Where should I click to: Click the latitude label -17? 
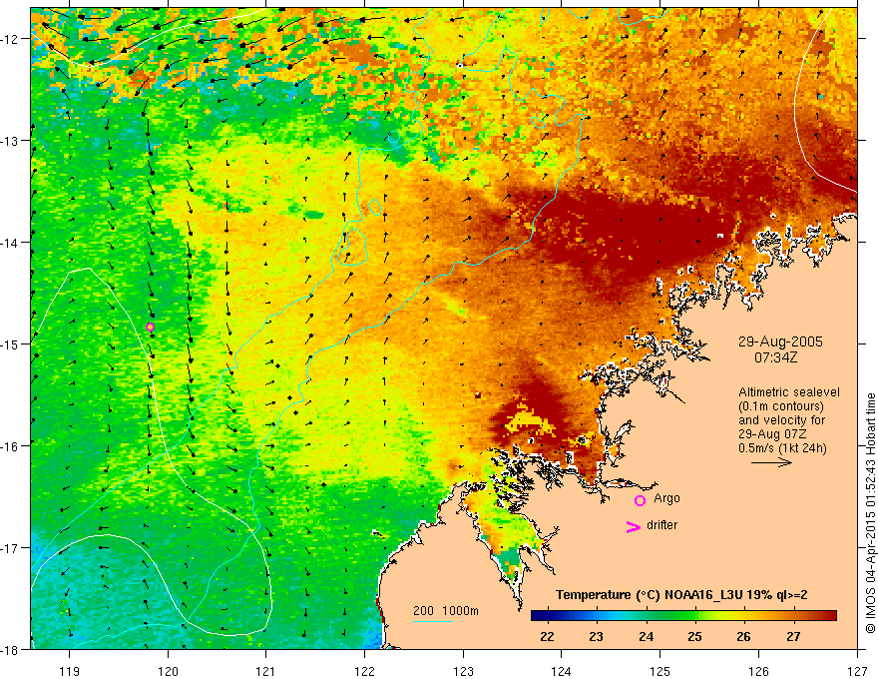pos(11,547)
